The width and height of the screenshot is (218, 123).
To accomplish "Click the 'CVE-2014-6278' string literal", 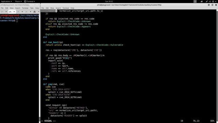I will [61, 95].
